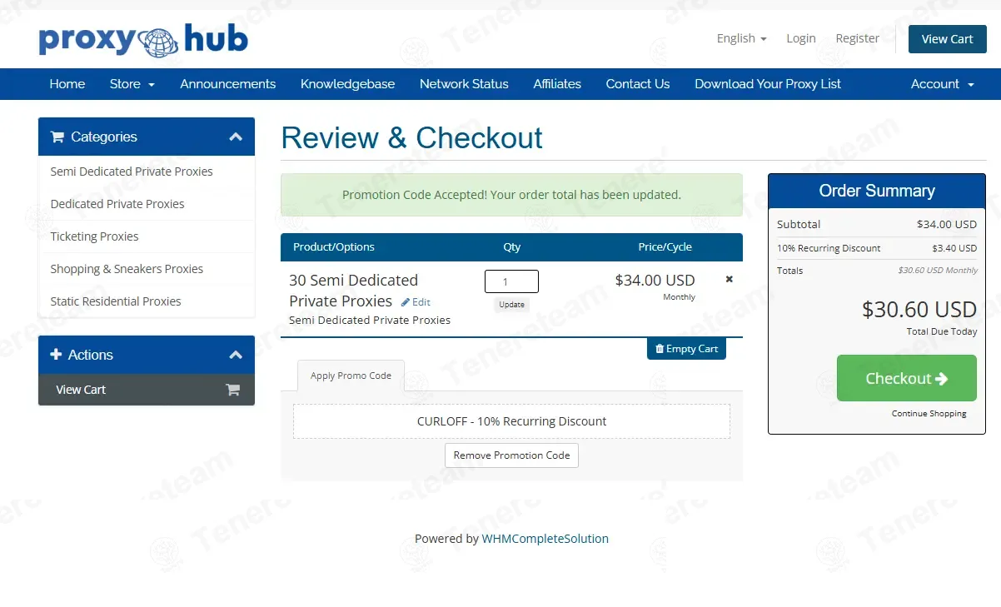This screenshot has width=1001, height=607.
Task: Click the plus icon beside Actions
Action: pos(56,355)
